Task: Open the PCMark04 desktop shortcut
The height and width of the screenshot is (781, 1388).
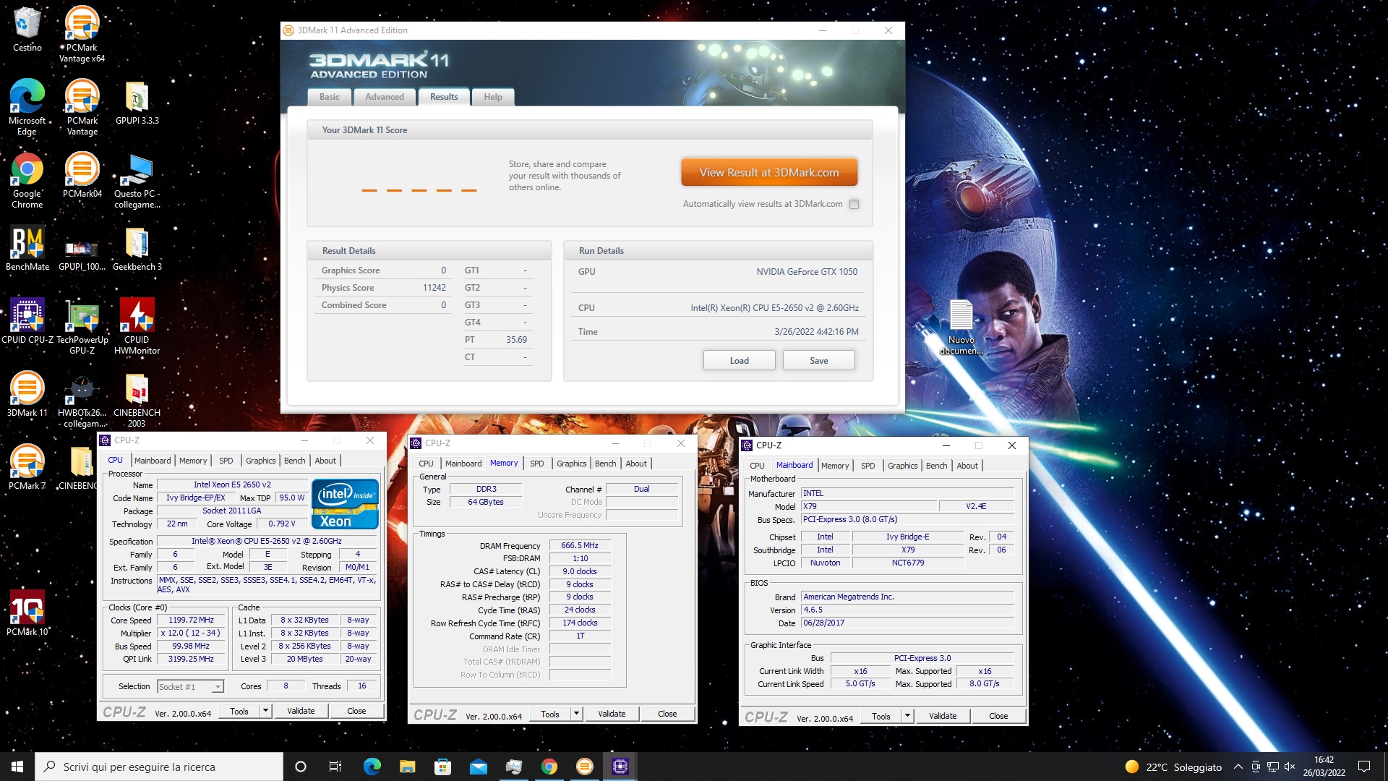Action: coord(82,175)
